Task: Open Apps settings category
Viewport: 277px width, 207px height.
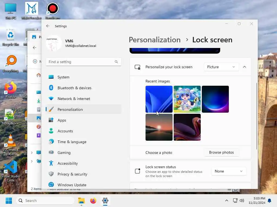Action: coord(84,120)
